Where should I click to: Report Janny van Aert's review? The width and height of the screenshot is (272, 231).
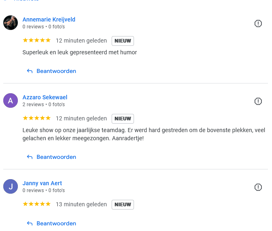258,187
